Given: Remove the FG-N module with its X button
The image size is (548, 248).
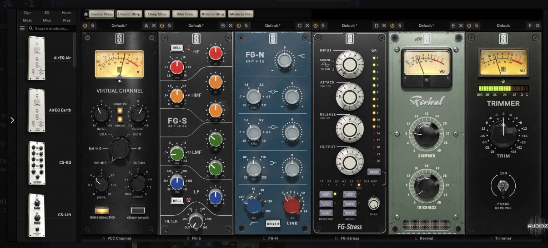Looking at the screenshot, I should click(x=308, y=26).
